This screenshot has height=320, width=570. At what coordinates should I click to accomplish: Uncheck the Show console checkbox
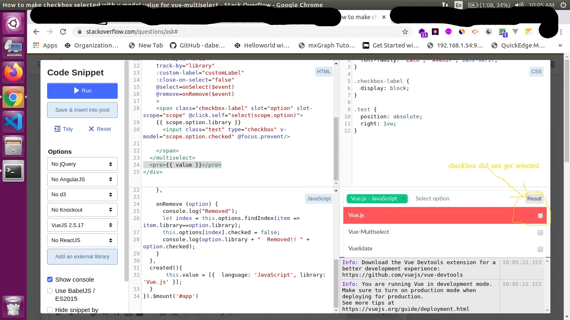click(x=50, y=280)
